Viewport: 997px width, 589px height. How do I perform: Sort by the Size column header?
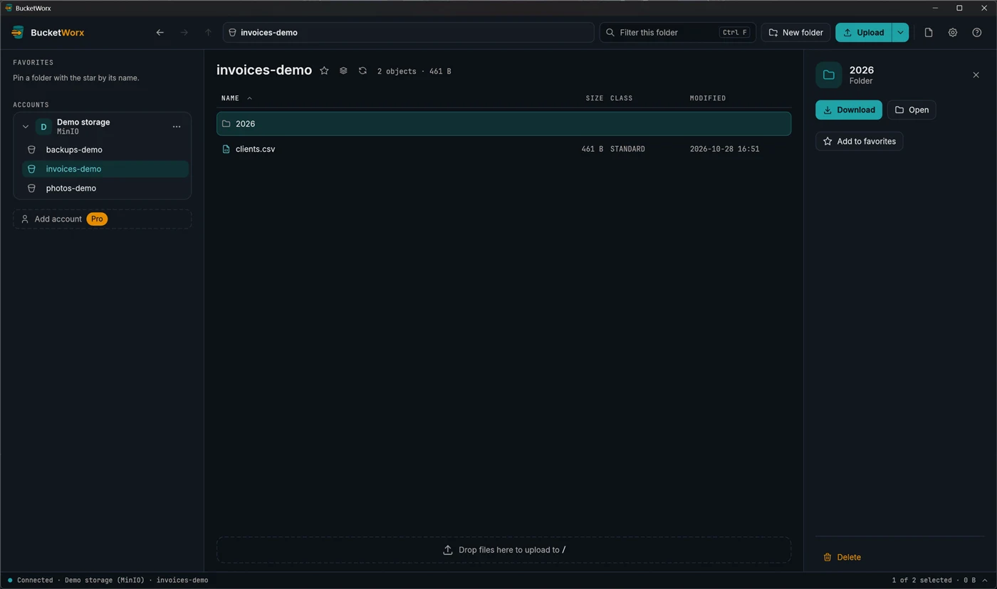594,98
